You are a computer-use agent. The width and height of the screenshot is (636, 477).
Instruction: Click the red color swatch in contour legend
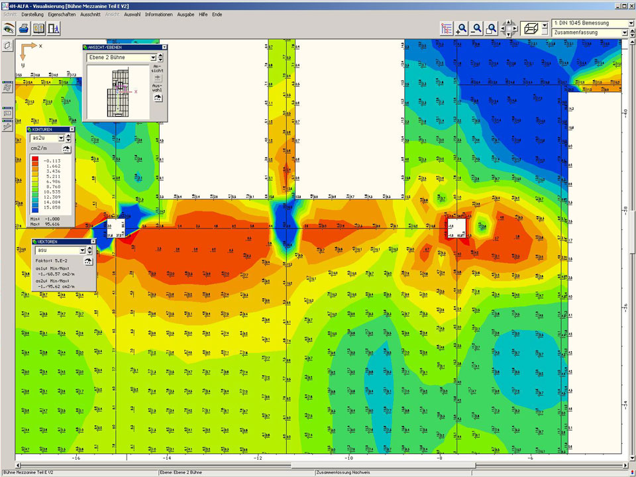[35, 160]
